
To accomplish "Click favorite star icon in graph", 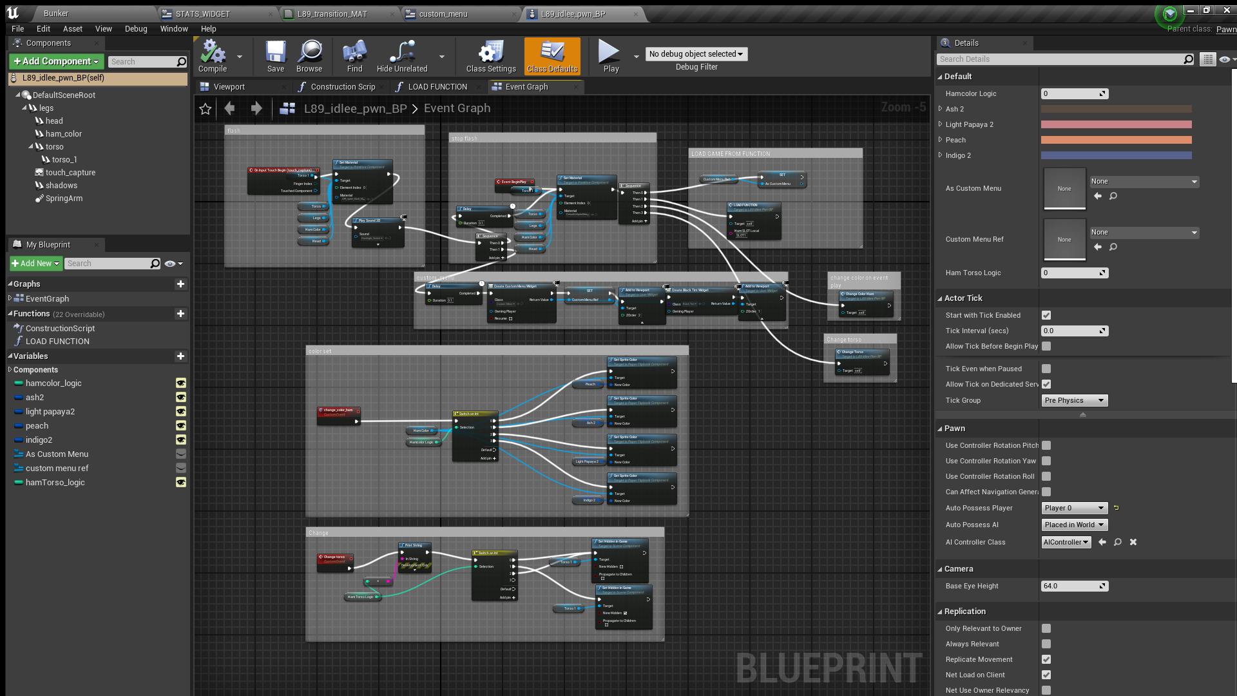I will tap(206, 109).
